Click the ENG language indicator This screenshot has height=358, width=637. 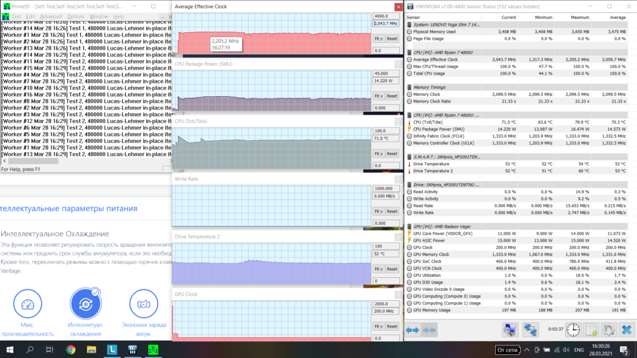[x=579, y=350]
